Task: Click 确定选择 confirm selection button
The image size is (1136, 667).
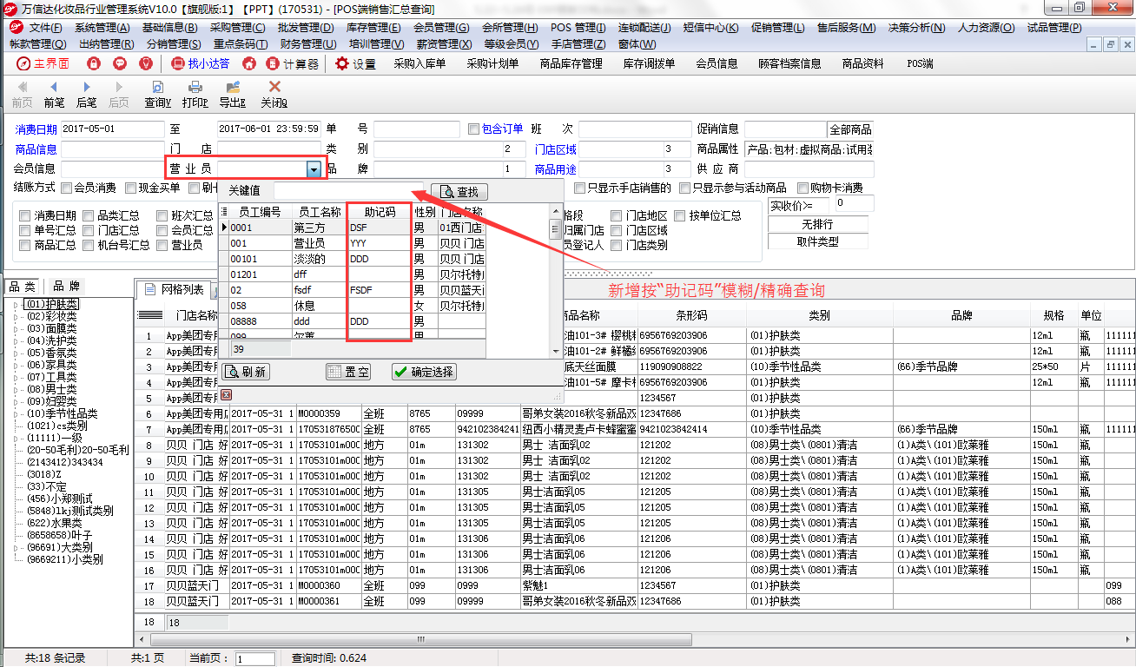Action: 423,372
